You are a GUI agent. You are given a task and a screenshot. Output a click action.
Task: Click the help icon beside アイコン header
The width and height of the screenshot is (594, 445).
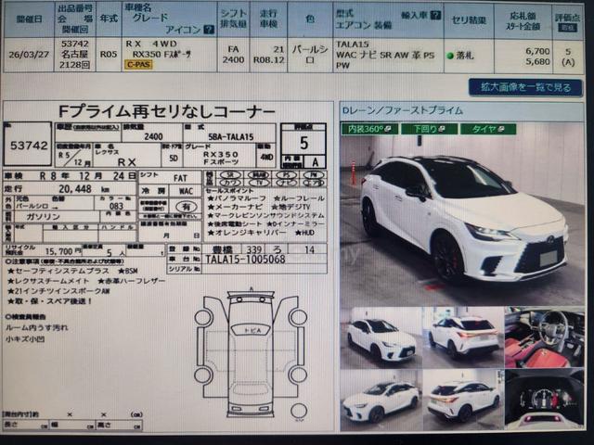pyautogui.click(x=209, y=30)
